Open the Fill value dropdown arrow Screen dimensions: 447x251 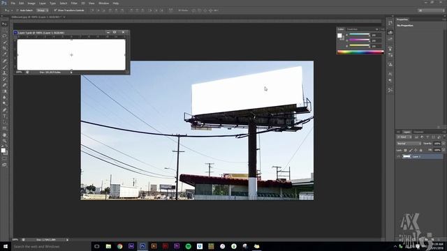444,150
